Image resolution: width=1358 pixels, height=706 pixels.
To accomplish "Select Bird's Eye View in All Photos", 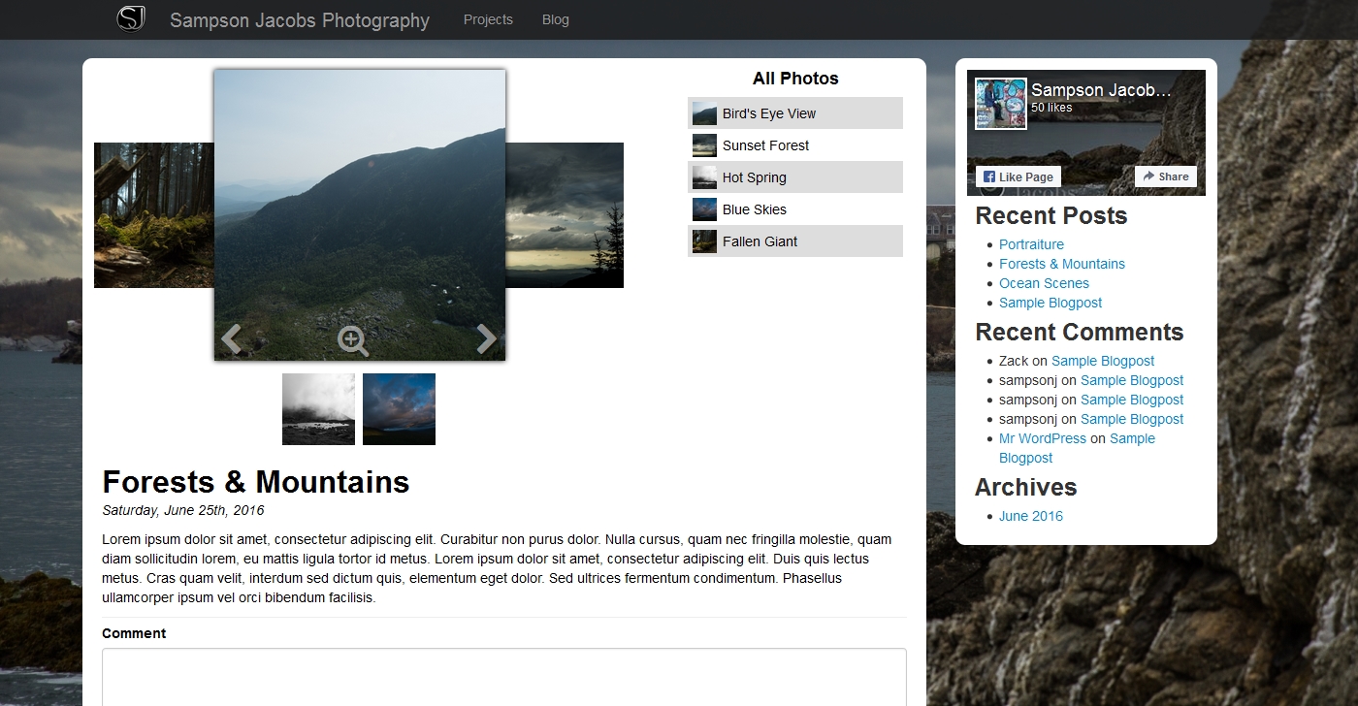I will 795,112.
